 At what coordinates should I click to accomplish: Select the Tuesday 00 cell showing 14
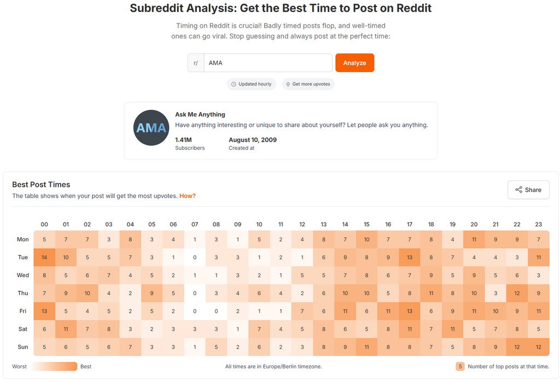click(44, 257)
